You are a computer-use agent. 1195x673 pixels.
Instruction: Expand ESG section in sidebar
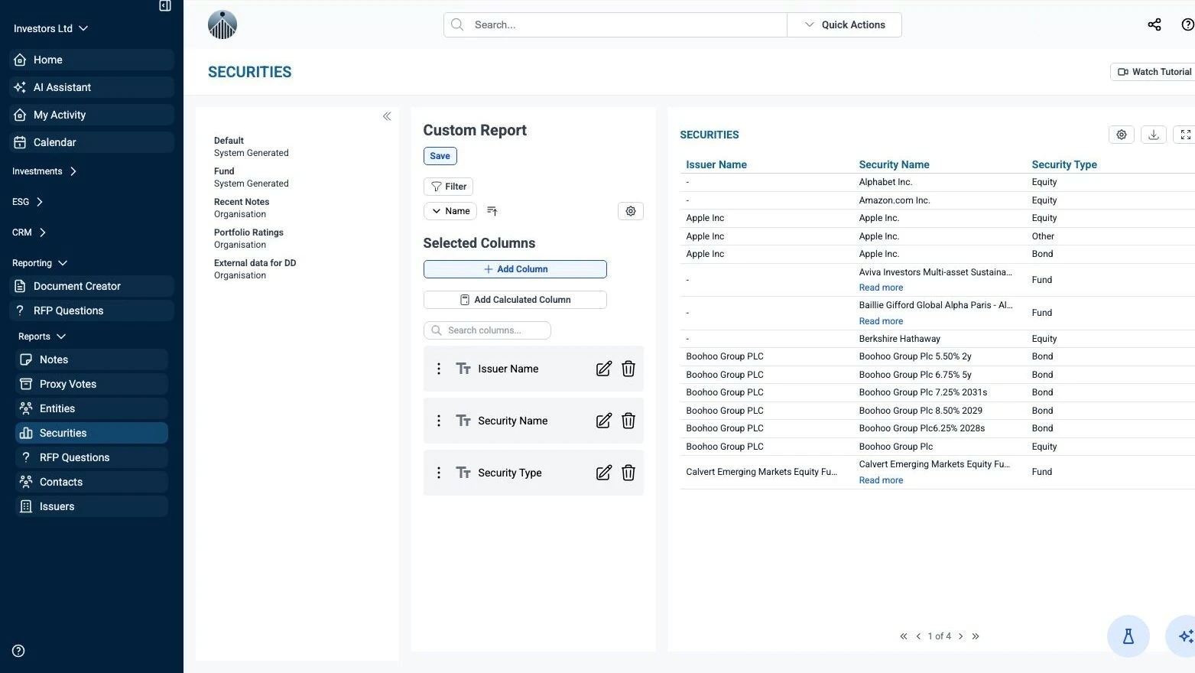click(x=28, y=202)
